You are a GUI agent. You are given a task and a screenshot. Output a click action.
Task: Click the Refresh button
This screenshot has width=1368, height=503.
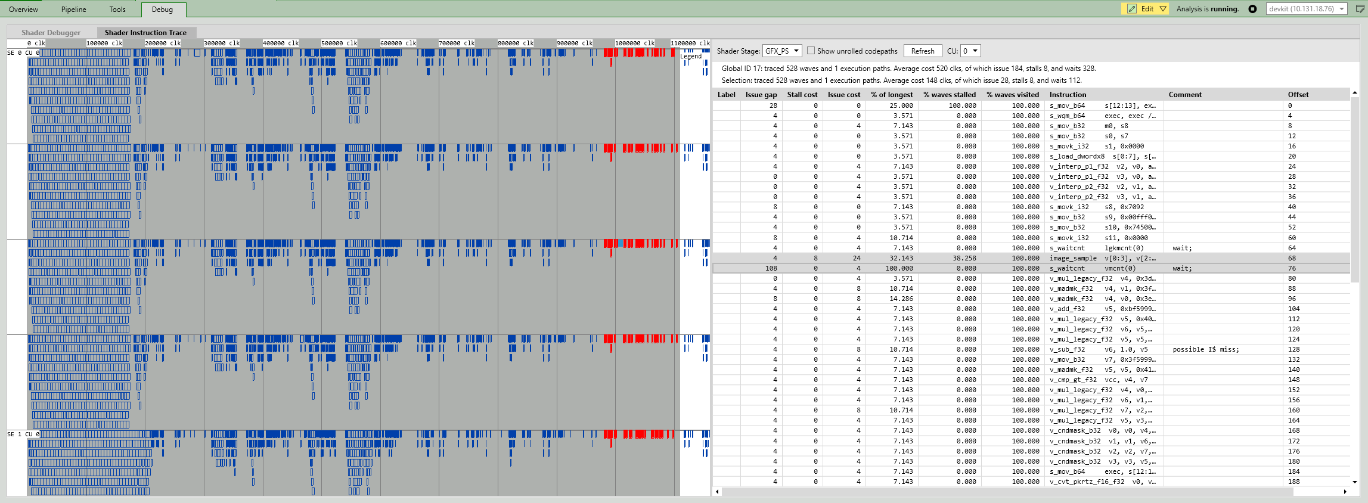coord(923,51)
